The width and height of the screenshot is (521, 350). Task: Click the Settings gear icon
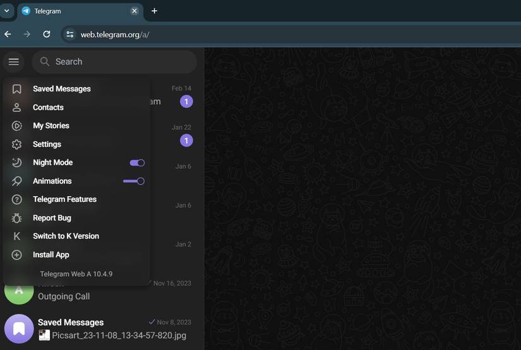[x=16, y=144]
